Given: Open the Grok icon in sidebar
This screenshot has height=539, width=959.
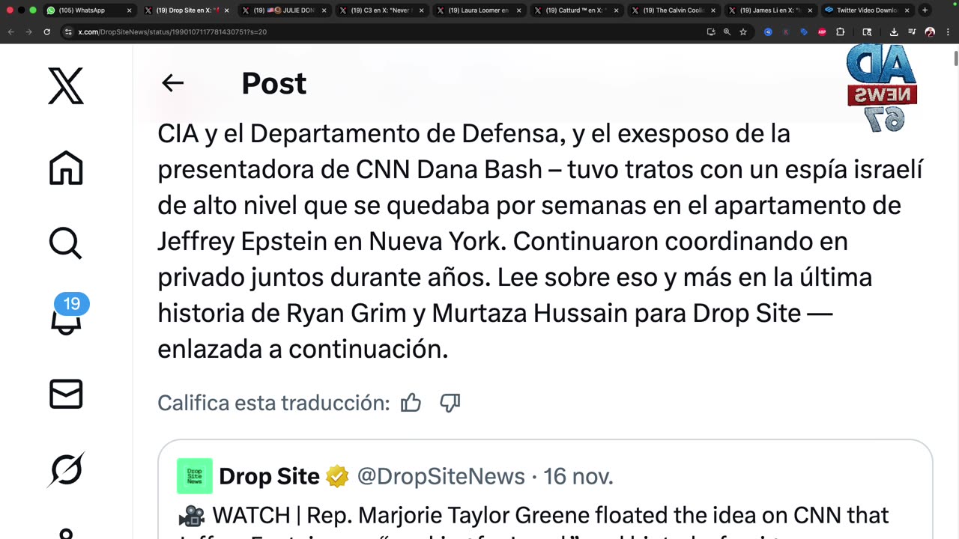Looking at the screenshot, I should point(66,469).
